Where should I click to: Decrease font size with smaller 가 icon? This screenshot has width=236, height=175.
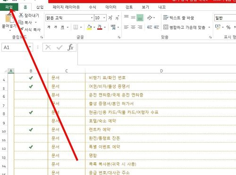pyautogui.click(x=117, y=18)
